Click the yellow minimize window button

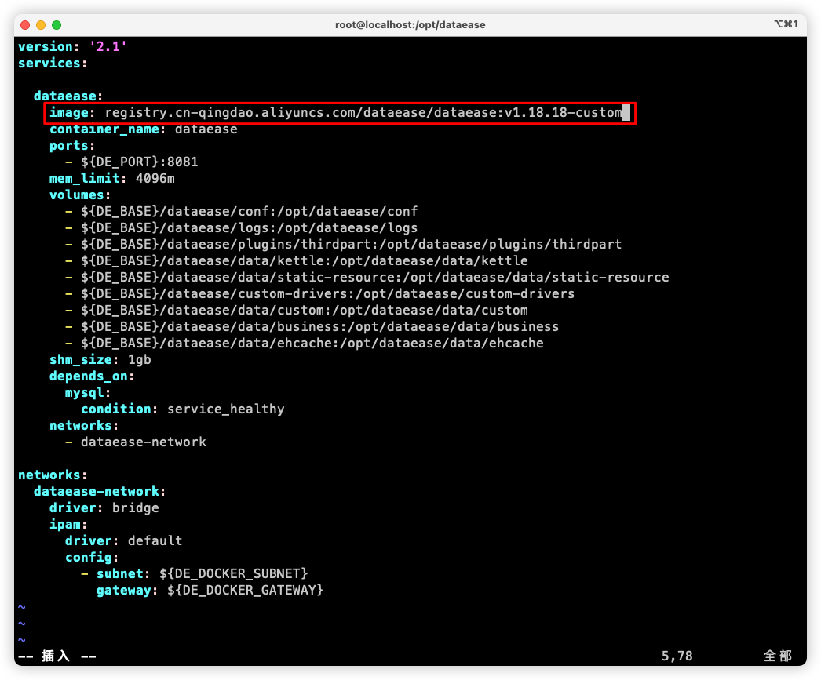click(x=41, y=25)
